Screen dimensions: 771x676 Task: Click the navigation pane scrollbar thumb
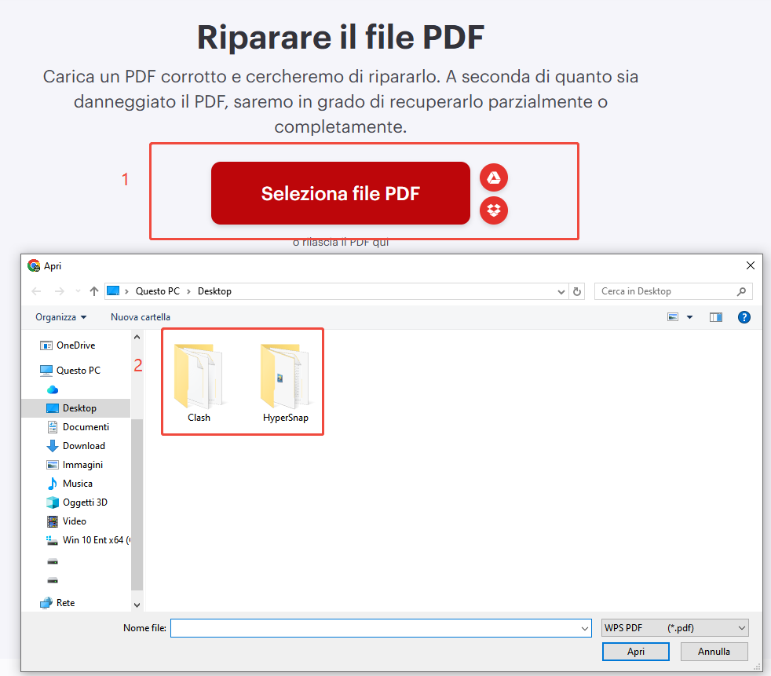137,504
